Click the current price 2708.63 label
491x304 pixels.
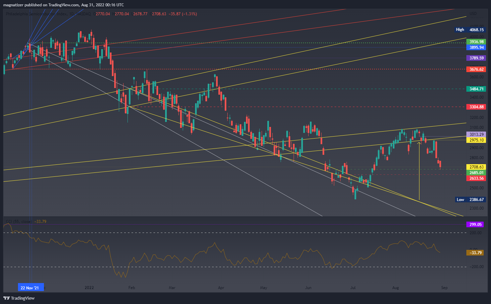coord(476,167)
